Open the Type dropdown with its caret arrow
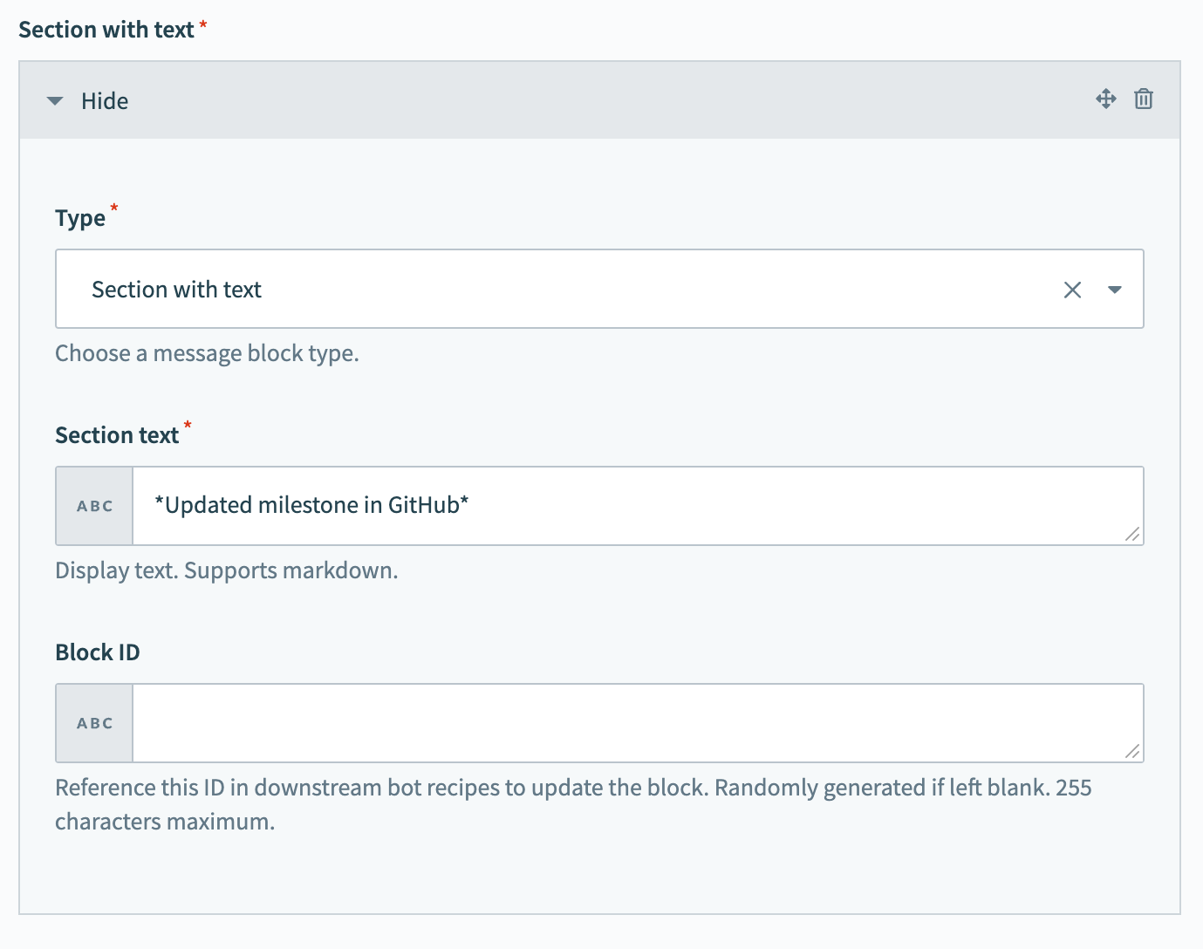The image size is (1203, 949). (1115, 290)
